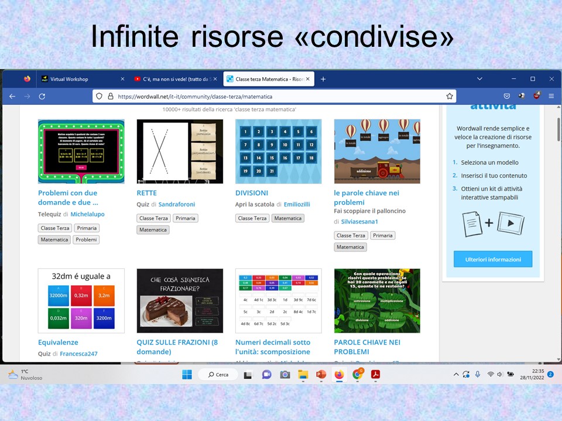Viewport: 562px width, 421px height.
Task: Click the Ulteriori informazioni button
Action: click(x=493, y=259)
